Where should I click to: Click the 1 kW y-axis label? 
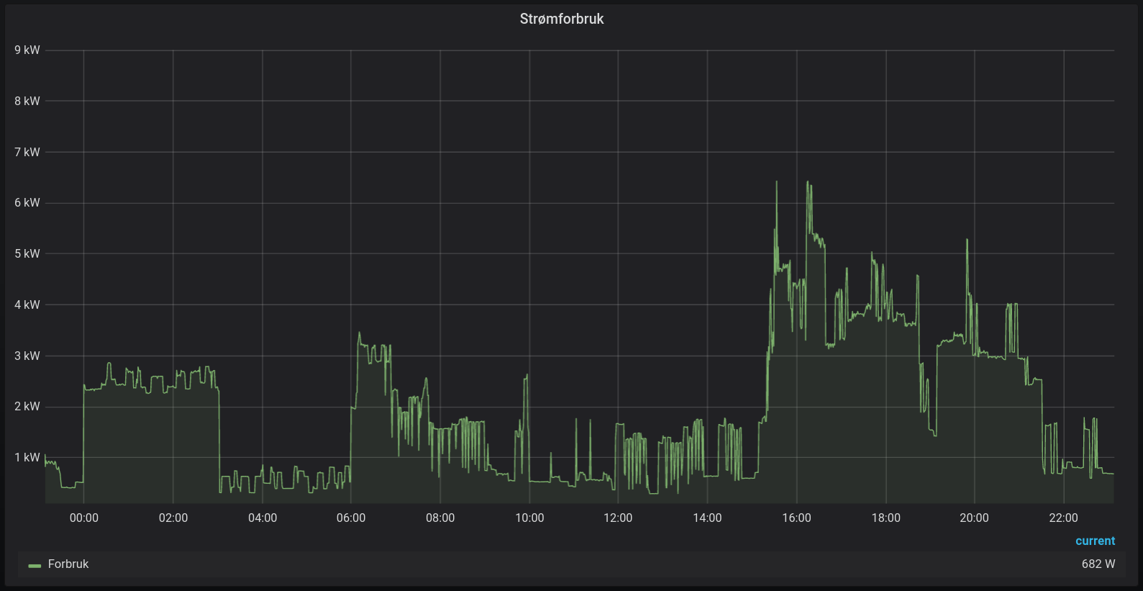pyautogui.click(x=27, y=458)
